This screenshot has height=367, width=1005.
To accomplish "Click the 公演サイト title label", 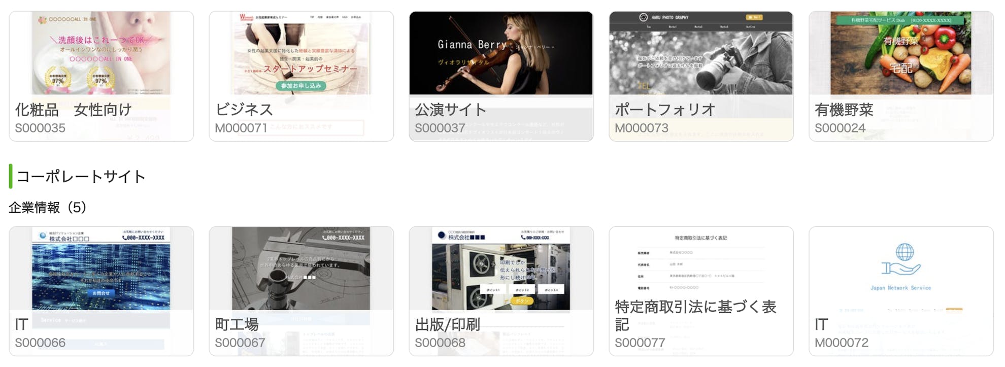I will pos(451,110).
